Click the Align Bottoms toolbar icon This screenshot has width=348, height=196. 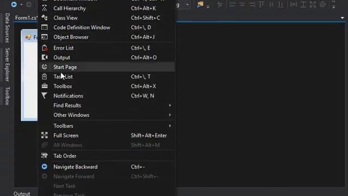pos(281,4)
